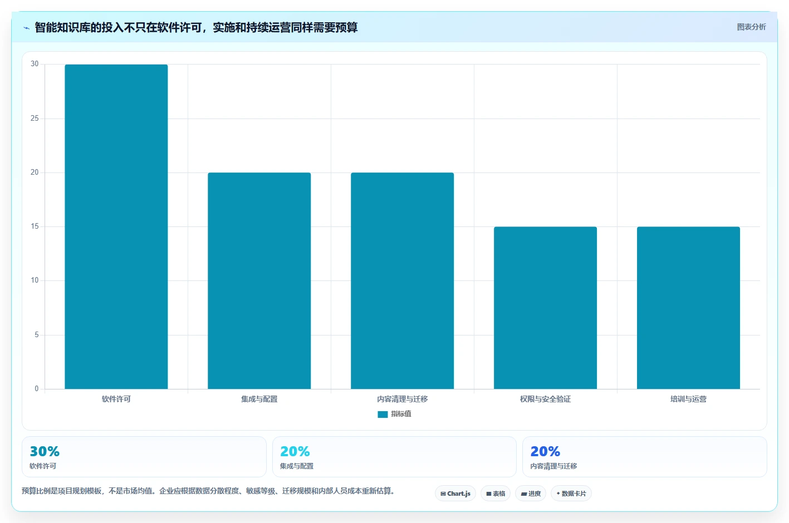Click the 指标值 legend label
The width and height of the screenshot is (789, 523).
pos(401,414)
